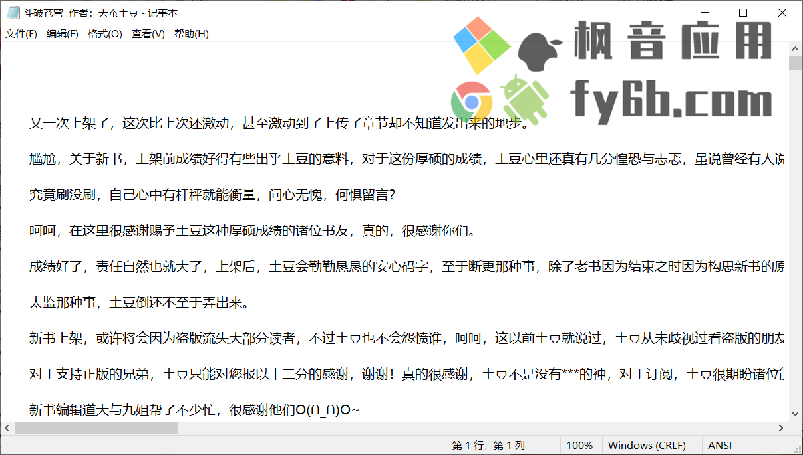Click the 100% zoom status entry
Image resolution: width=803 pixels, height=455 pixels.
[x=579, y=446]
